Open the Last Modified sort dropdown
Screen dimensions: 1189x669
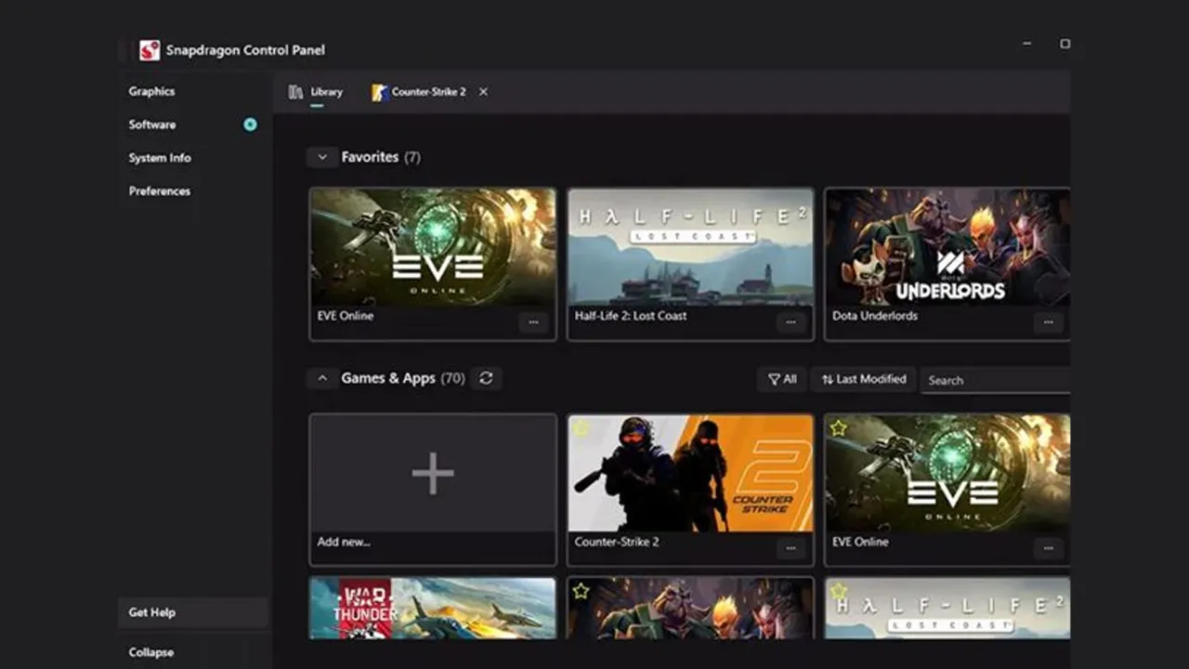[x=864, y=379]
